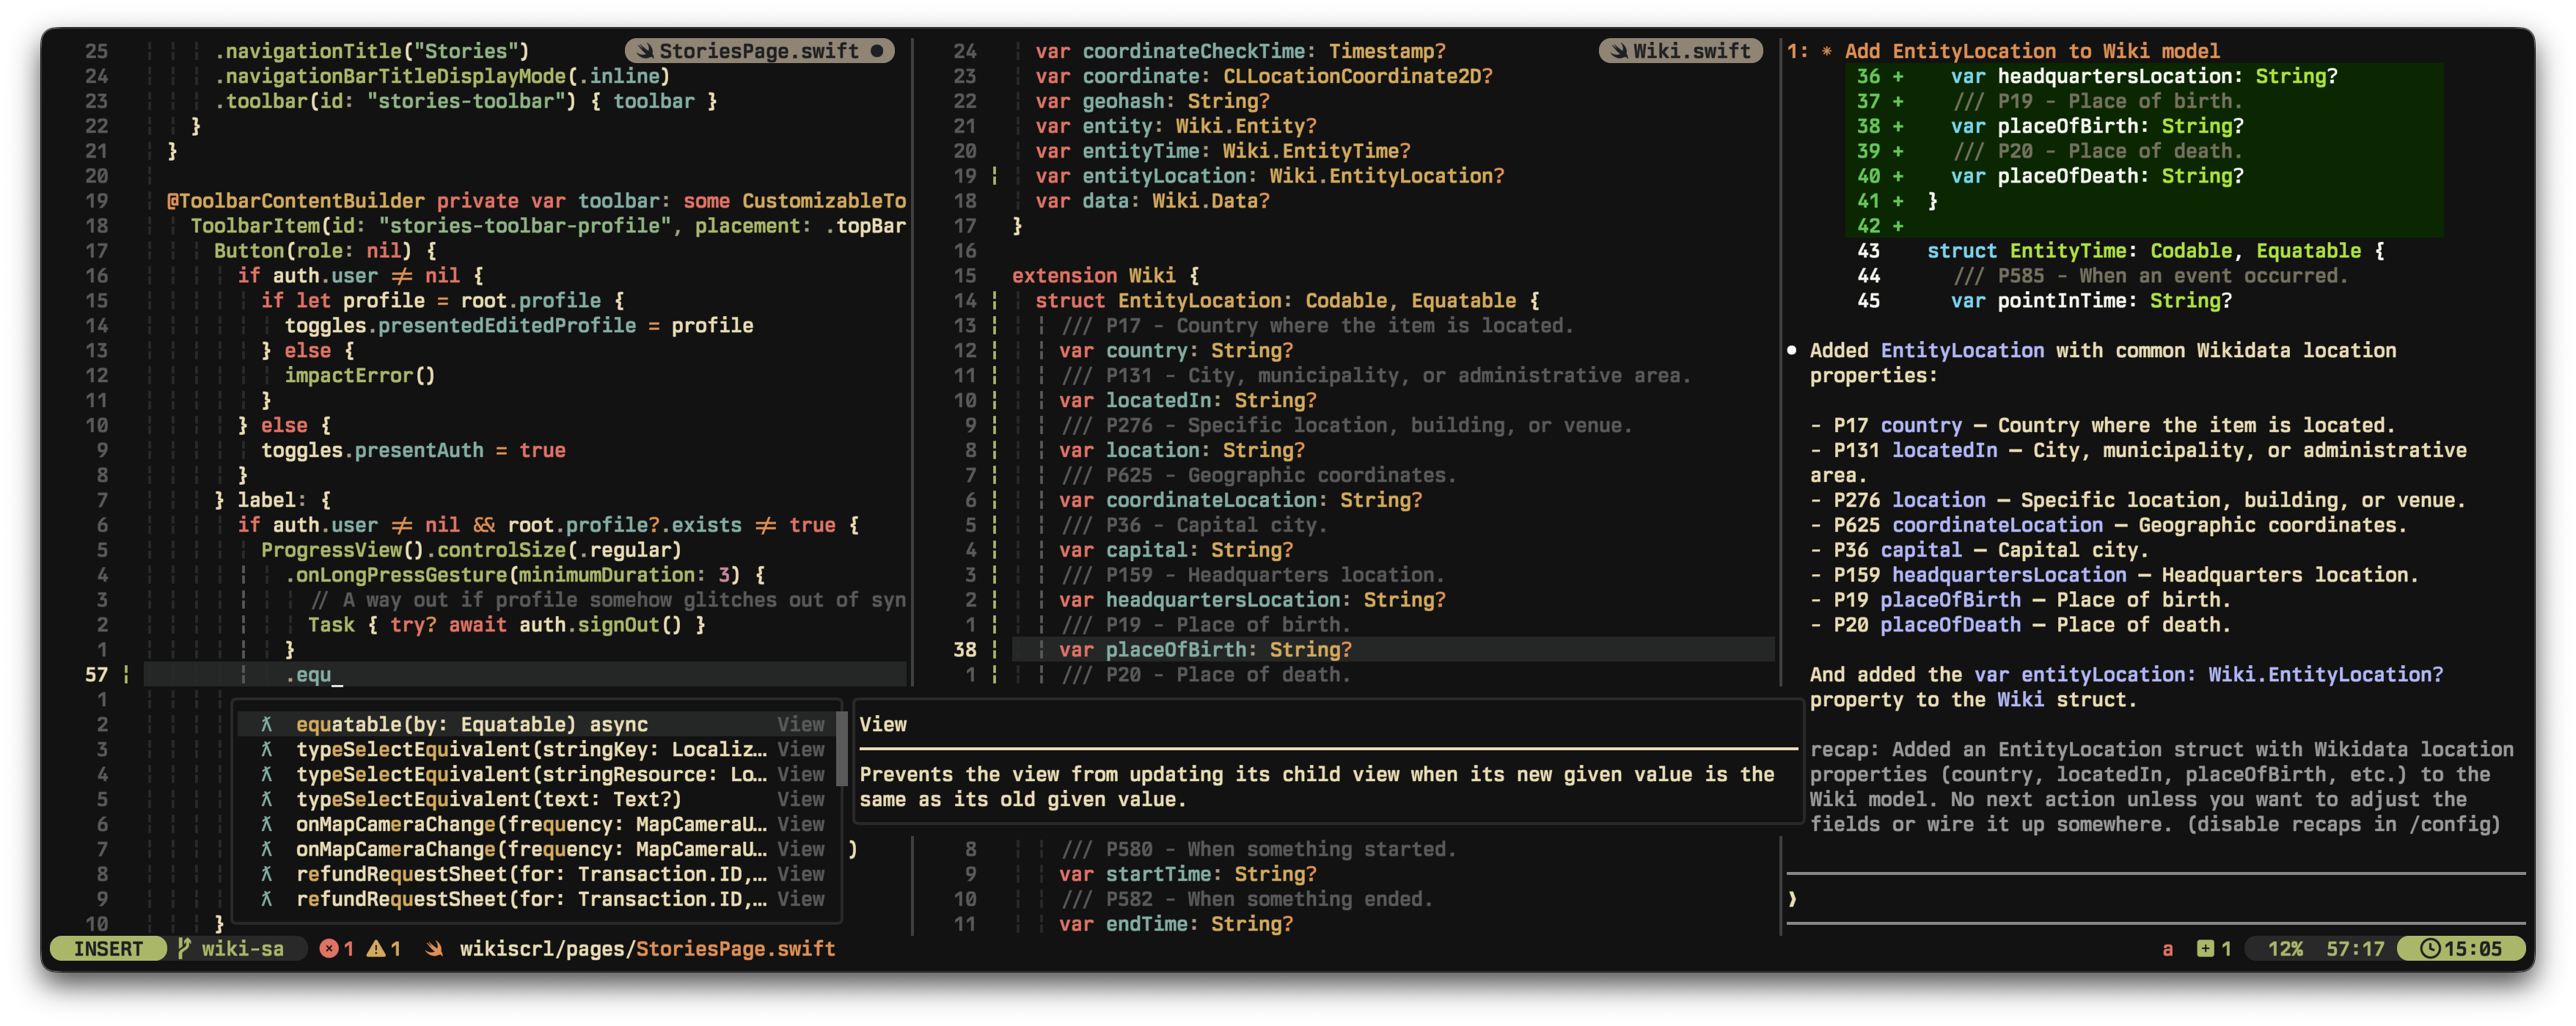The height and width of the screenshot is (1026, 2576).
Task: Switch to the StoriesPage.swift buffer label
Action: click(758, 51)
